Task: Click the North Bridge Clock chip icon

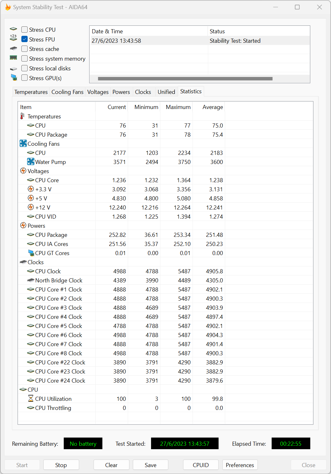Action: point(31,280)
